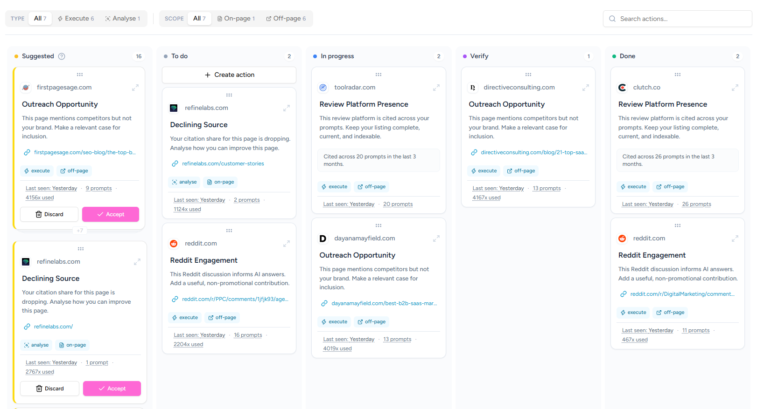Click on-page tag on To do refinelabs card
The height and width of the screenshot is (409, 757).
(220, 182)
